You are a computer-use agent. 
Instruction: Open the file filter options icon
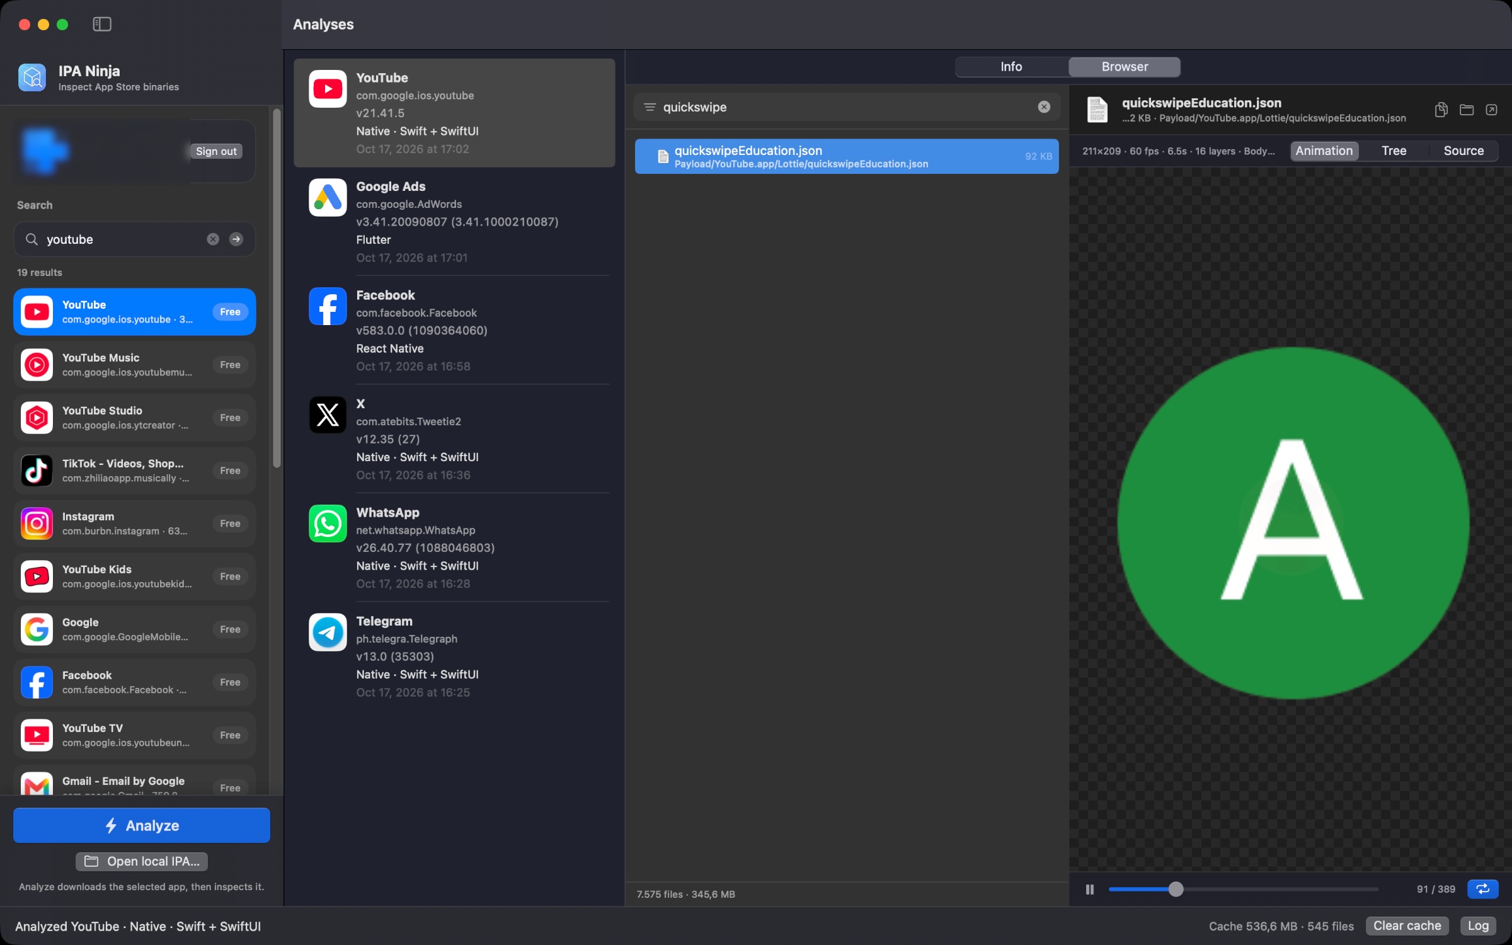pos(650,107)
